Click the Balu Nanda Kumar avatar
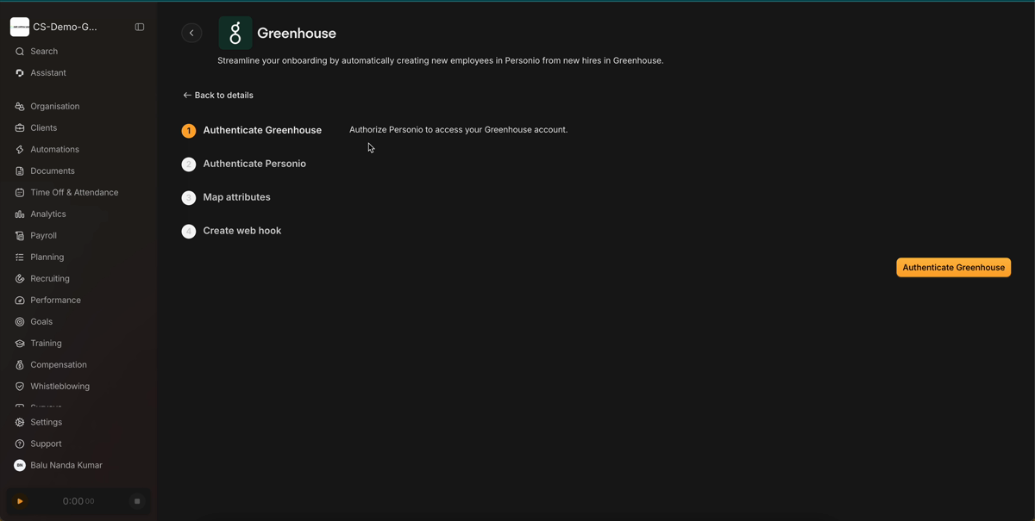The image size is (1035, 521). [20, 466]
